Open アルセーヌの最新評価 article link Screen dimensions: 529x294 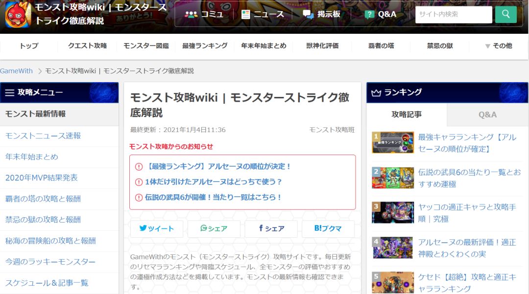(467, 248)
